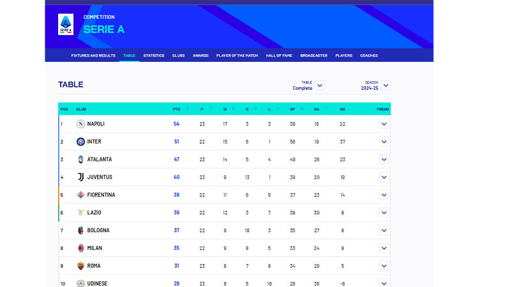Viewport: 511px width, 287px height.
Task: Select the Table tab
Action: point(129,55)
